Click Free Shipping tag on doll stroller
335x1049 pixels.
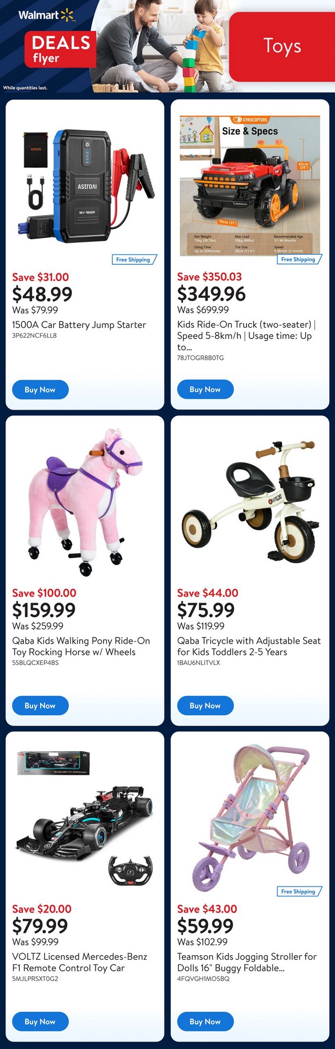coord(299,891)
